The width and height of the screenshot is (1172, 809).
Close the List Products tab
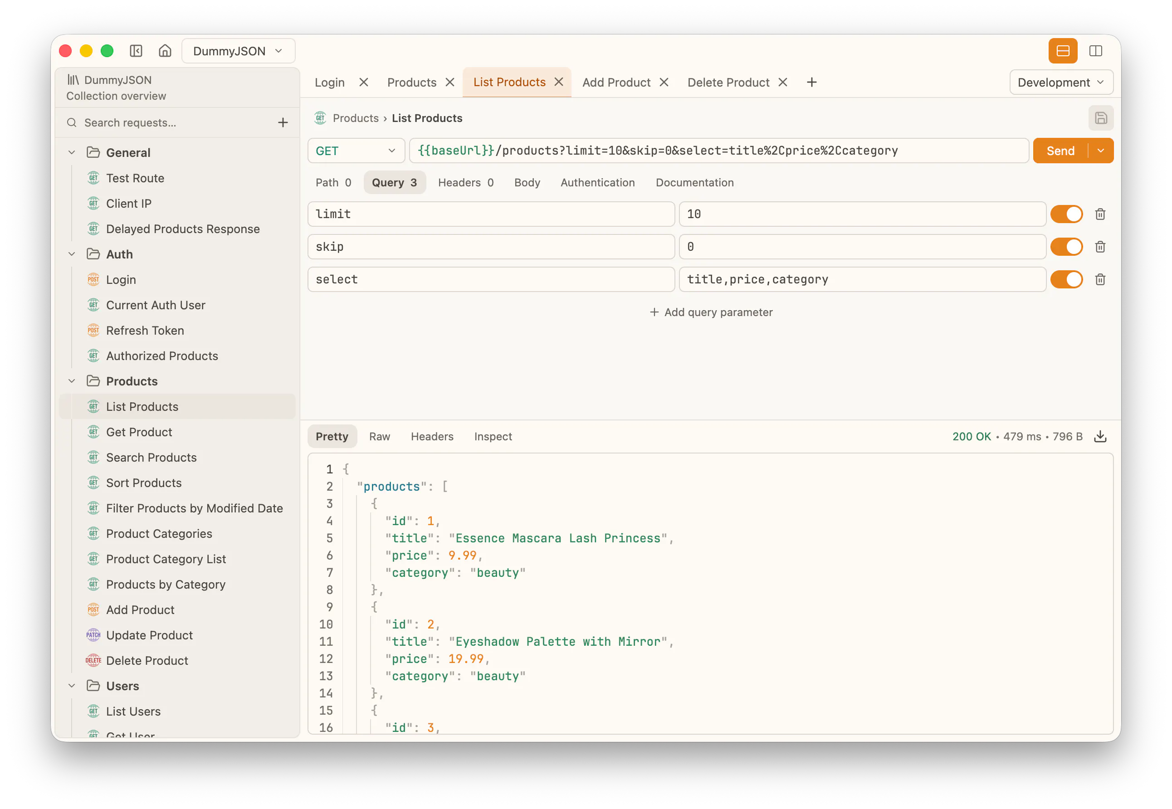point(559,82)
